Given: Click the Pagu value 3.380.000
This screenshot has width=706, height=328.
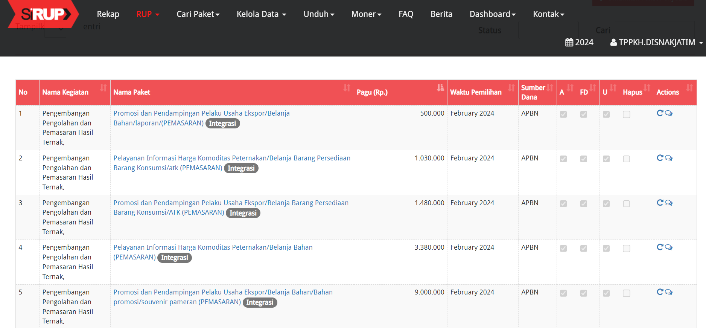Looking at the screenshot, I should coord(429,247).
